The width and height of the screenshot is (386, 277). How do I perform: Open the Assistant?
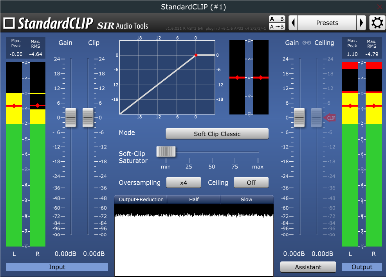[x=308, y=267]
